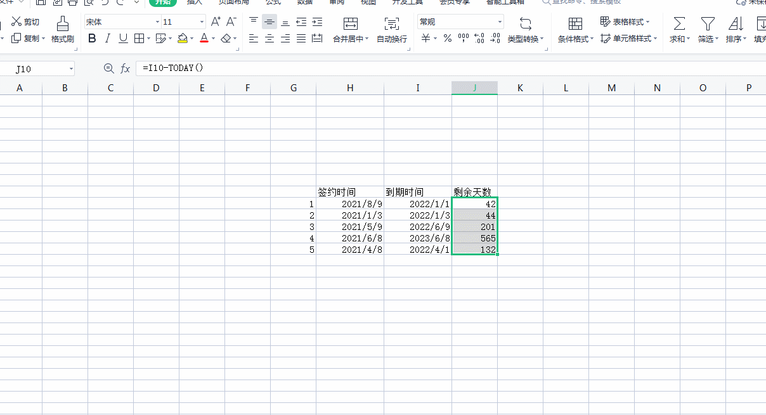Click the draw border pencil icon
This screenshot has height=415, width=766.
point(160,39)
